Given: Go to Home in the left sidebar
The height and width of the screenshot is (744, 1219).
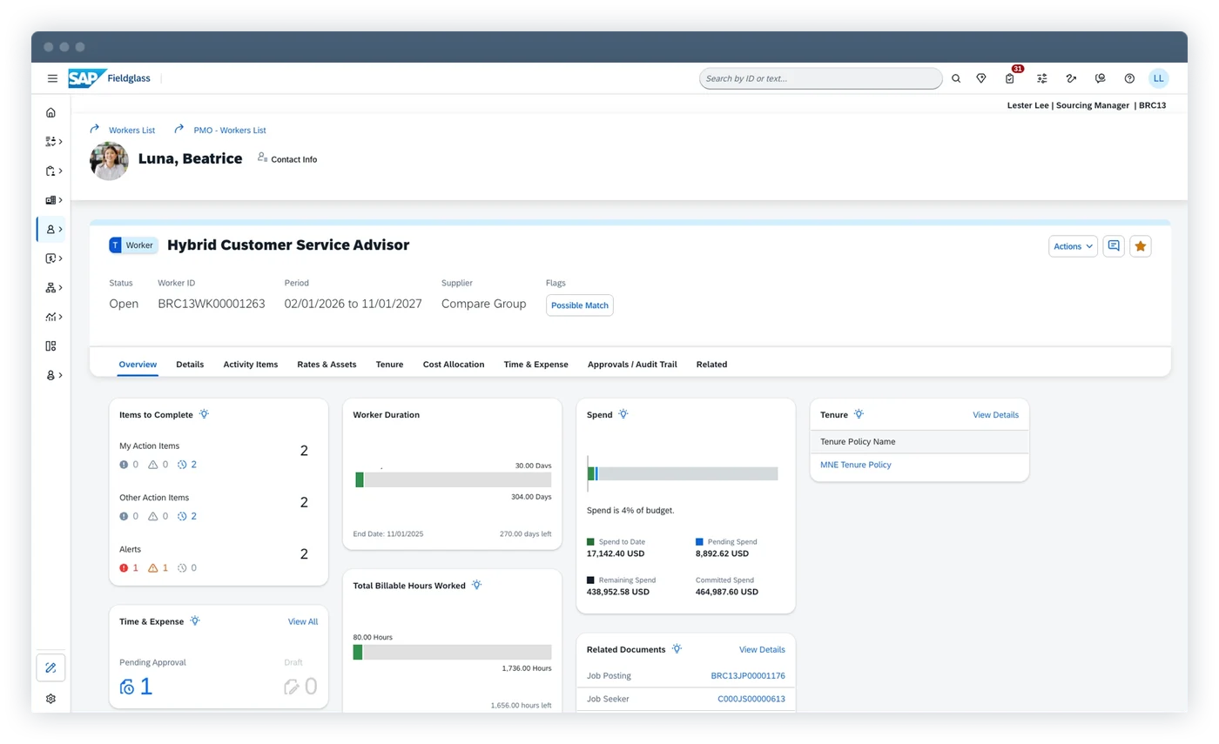Looking at the screenshot, I should coord(51,112).
